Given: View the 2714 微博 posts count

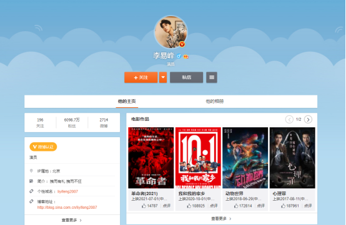Looking at the screenshot, I should [104, 123].
